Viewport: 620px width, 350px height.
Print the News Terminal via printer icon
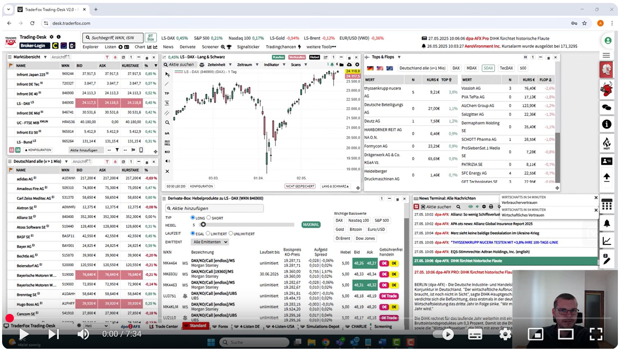click(491, 207)
